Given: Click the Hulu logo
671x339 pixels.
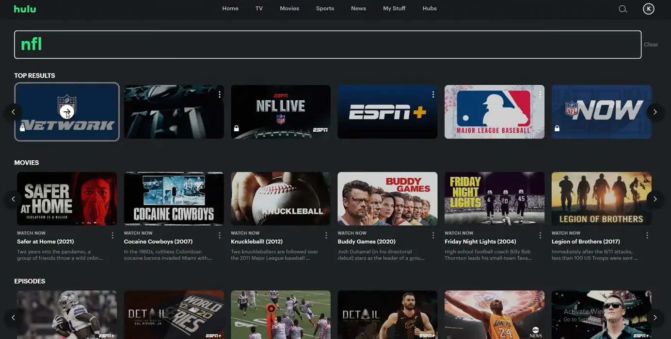Looking at the screenshot, I should point(25,9).
